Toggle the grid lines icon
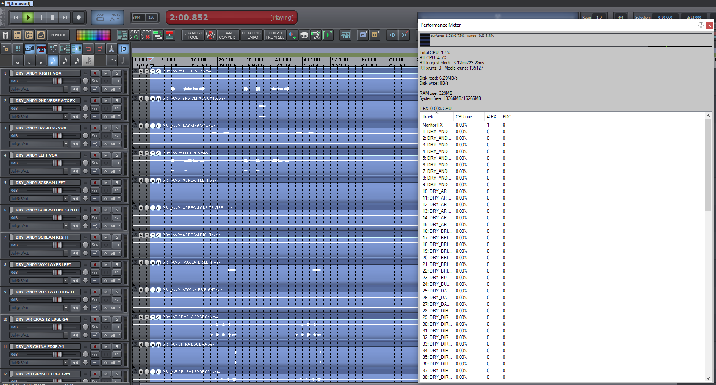Screen dimensions: 716x385 tap(18, 49)
